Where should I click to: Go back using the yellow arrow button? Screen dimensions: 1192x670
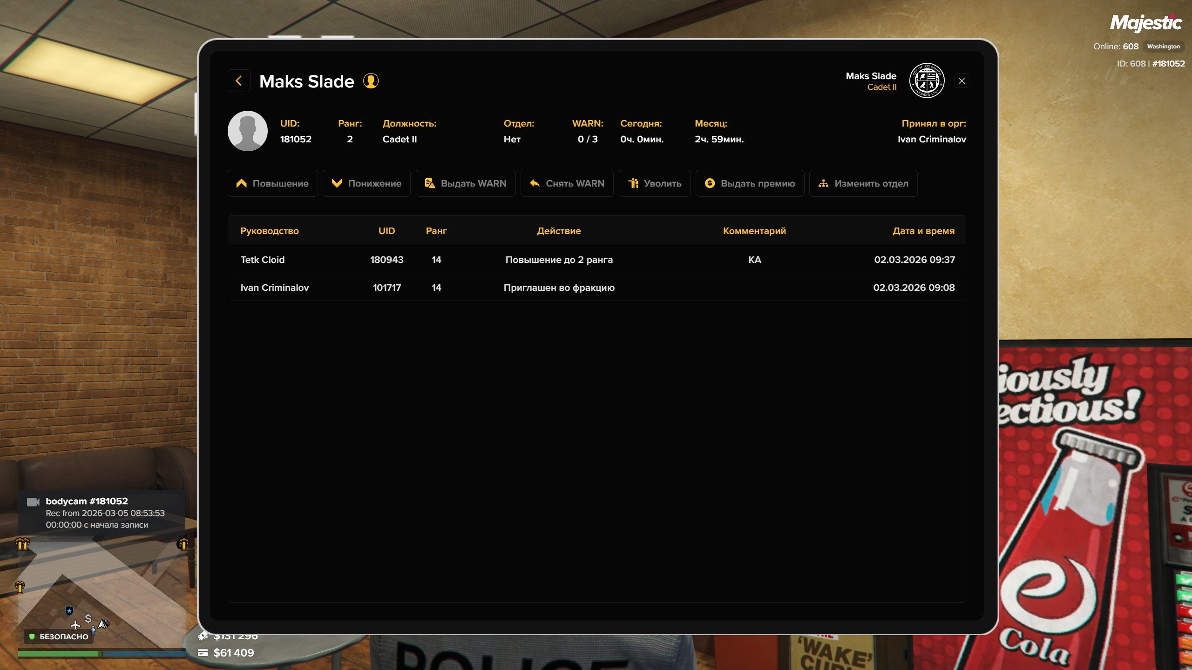click(x=239, y=81)
